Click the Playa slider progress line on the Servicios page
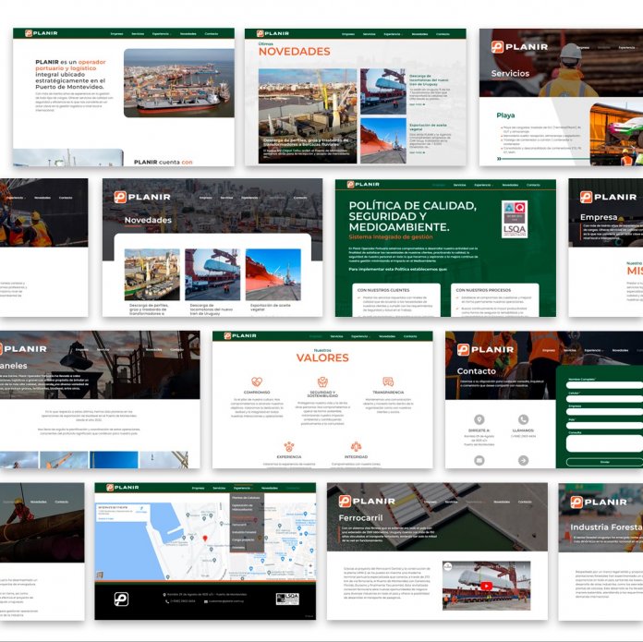643x642 pixels. coord(545,159)
